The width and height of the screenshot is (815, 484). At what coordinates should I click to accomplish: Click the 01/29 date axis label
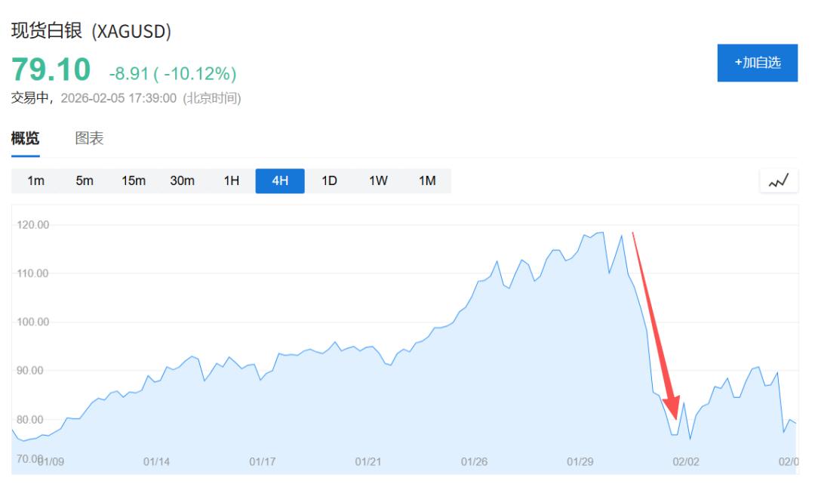581,461
